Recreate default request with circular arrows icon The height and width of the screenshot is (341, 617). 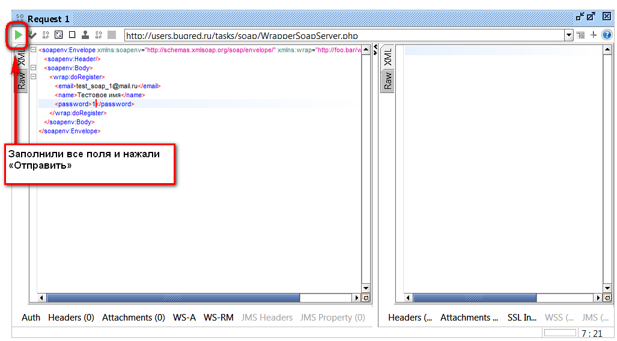click(59, 35)
